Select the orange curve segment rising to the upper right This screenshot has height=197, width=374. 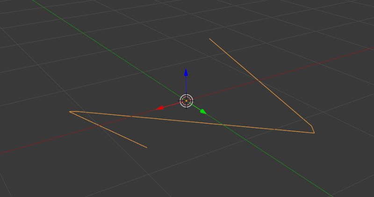click(260, 82)
